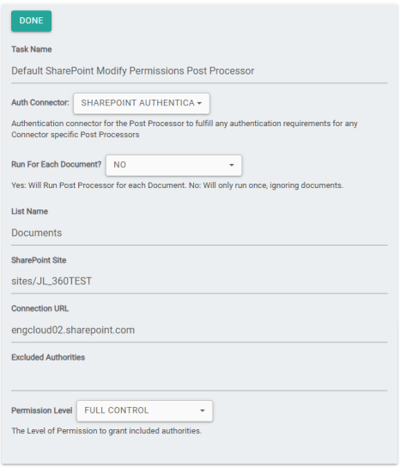400x467 pixels.
Task: Open the Run For Each Document dropdown
Action: point(174,166)
